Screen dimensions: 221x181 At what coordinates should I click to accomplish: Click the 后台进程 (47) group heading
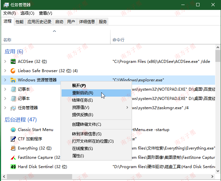(x=21, y=120)
